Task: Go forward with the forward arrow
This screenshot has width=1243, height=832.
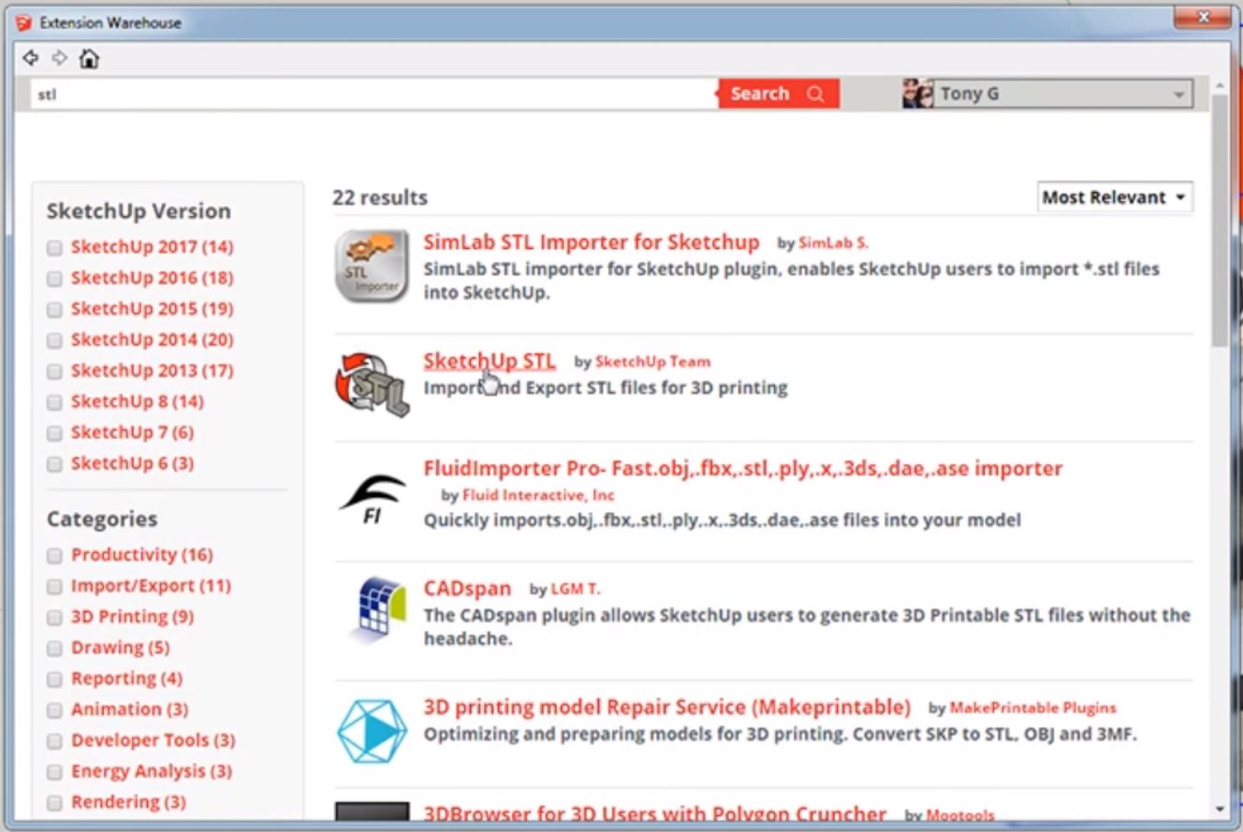Action: point(59,59)
